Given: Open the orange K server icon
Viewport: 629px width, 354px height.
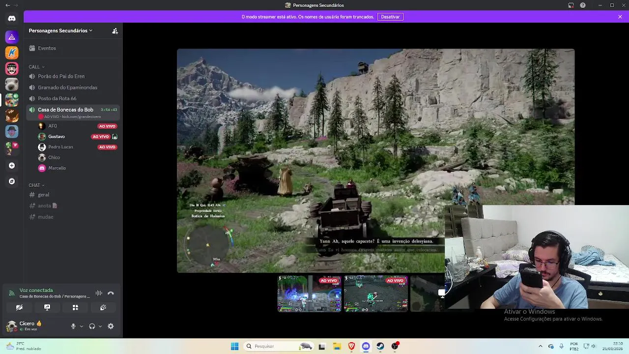Looking at the screenshot, I should coord(12,53).
